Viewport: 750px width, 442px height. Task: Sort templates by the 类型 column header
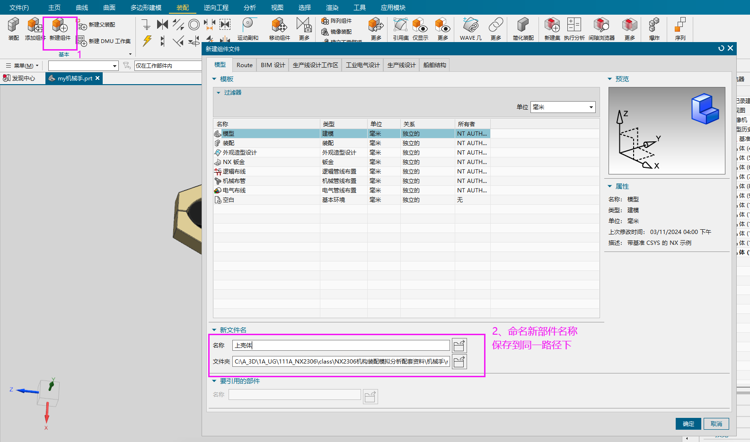point(344,124)
